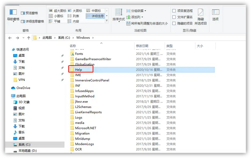Sort by the 修改日期 column header
Viewport: 251px width, 158px height.
142,46
